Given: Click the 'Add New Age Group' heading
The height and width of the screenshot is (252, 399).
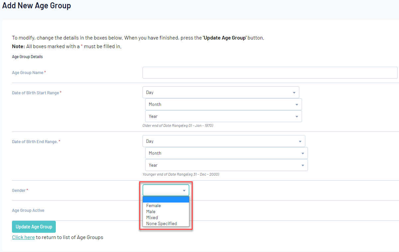Looking at the screenshot, I should coord(37,6).
